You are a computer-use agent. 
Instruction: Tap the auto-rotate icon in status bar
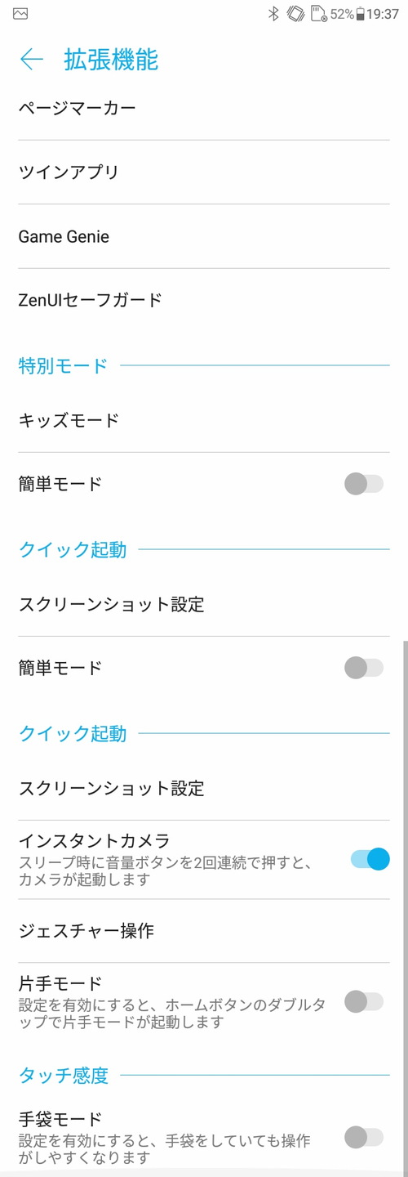[295, 14]
